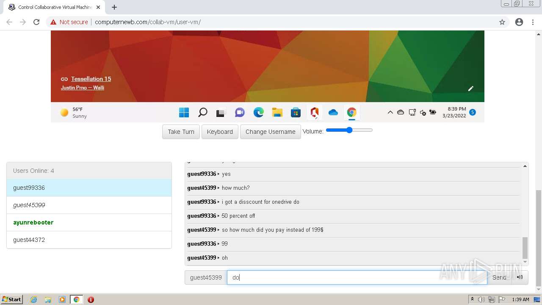The image size is (542, 305).
Task: Go back with the browser back arrow
Action: pyautogui.click(x=9, y=22)
